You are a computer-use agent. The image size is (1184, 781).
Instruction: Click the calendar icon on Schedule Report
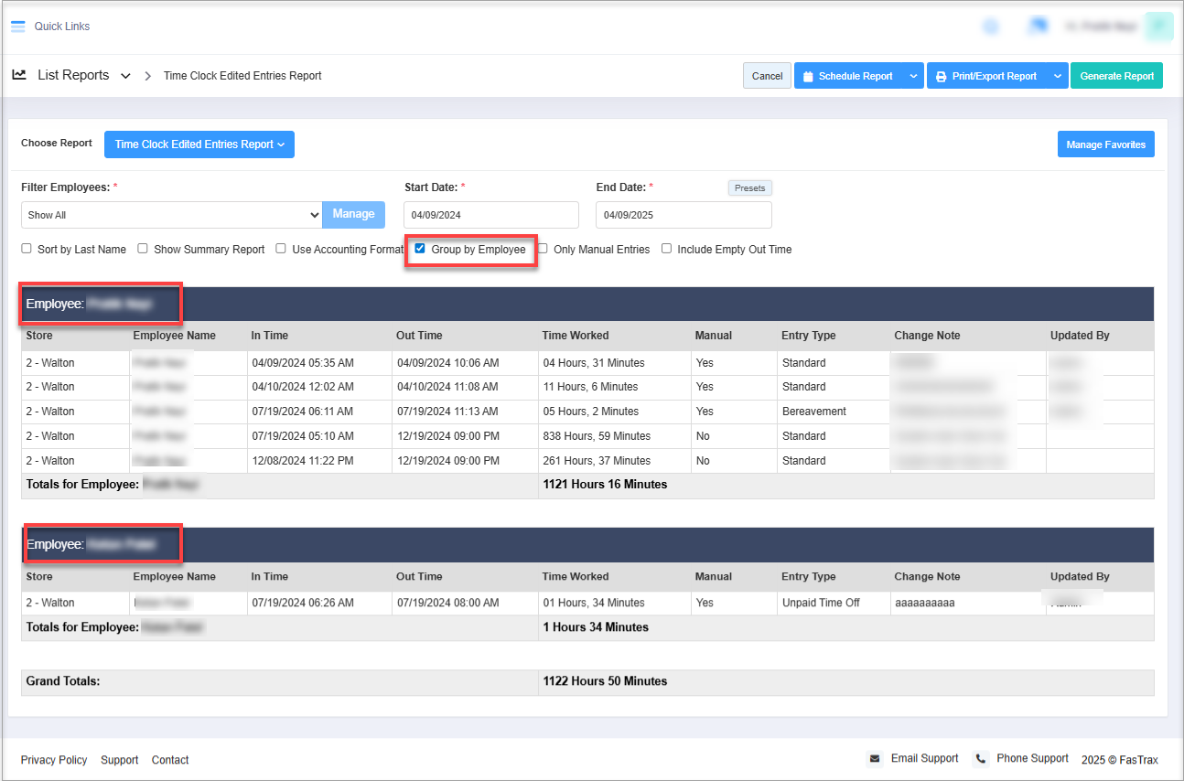(808, 77)
